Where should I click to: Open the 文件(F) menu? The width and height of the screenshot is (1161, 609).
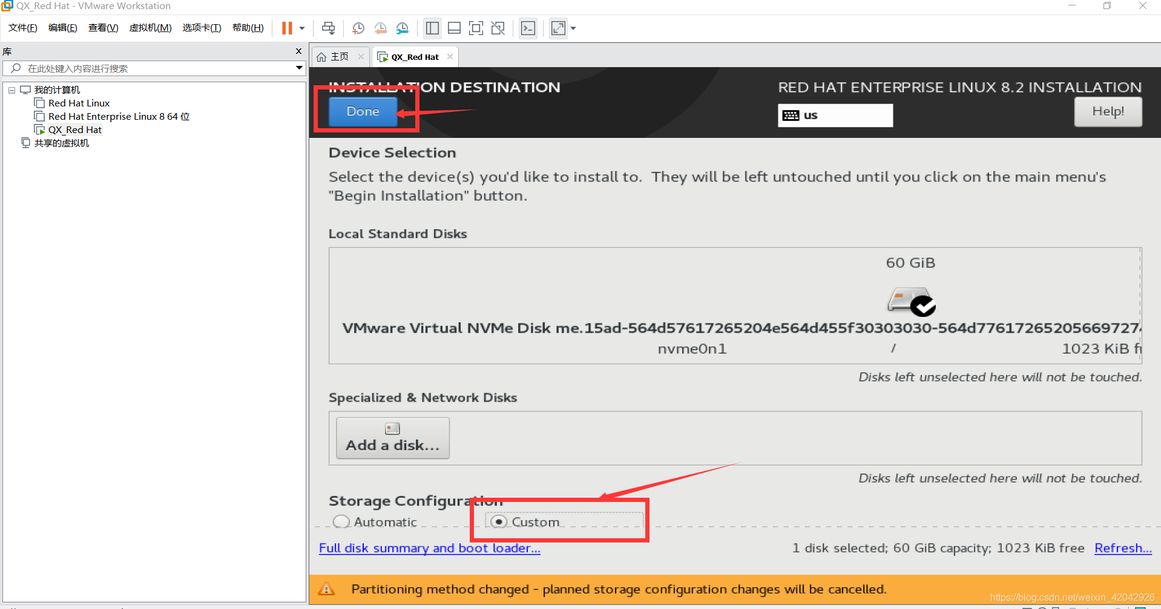click(23, 28)
